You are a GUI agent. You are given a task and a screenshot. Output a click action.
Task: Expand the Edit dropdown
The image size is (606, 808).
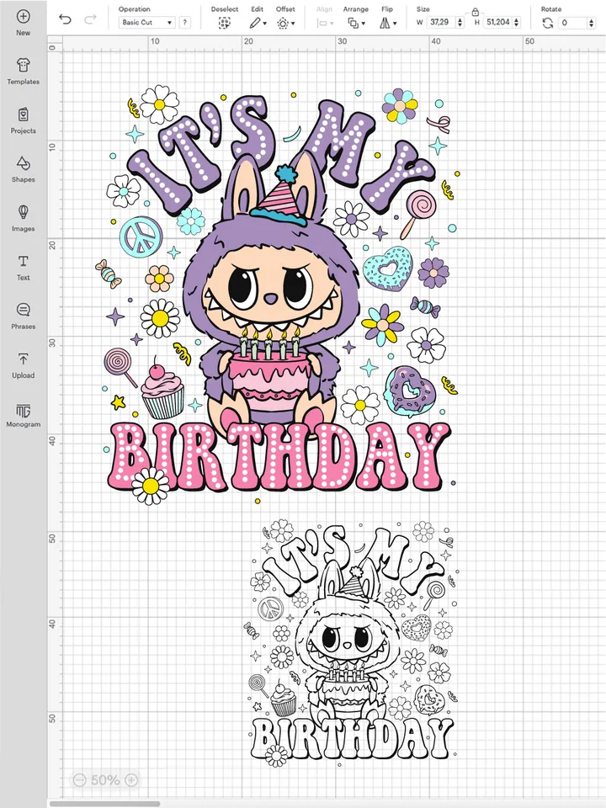[x=257, y=24]
